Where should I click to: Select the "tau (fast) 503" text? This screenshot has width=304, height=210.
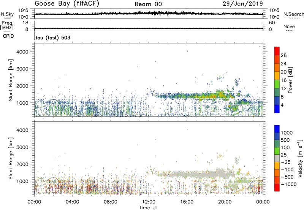tap(53, 38)
